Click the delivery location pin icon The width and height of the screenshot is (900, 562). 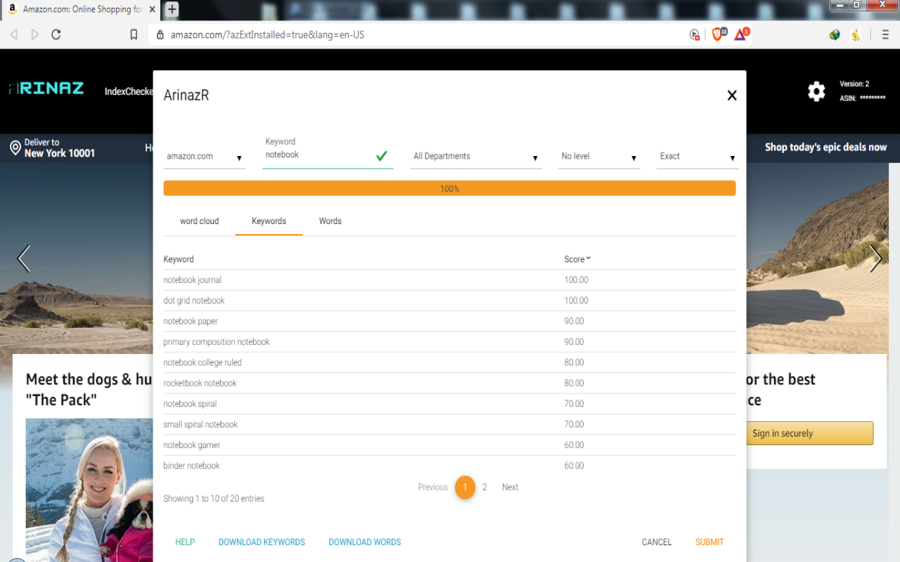(15, 148)
